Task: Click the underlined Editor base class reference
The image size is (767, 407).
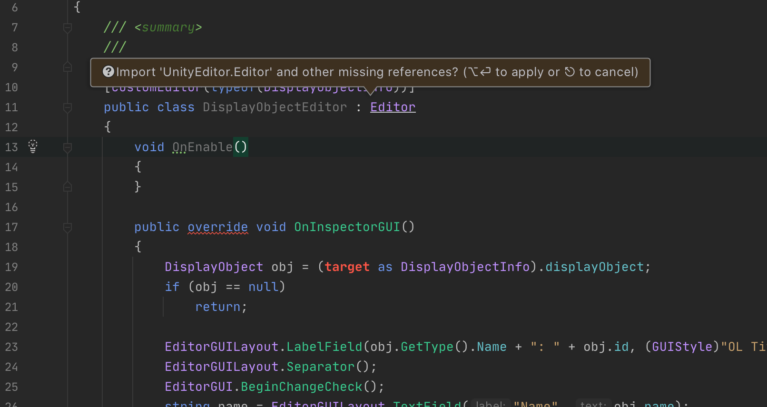Action: point(393,107)
